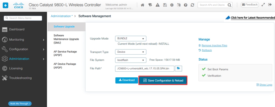Image resolution: width=275 pixels, height=107 pixels.
Task: Open the alerts warning triangle icon
Action: pos(157,5)
